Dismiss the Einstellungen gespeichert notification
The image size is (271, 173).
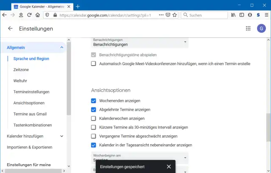[169, 167]
